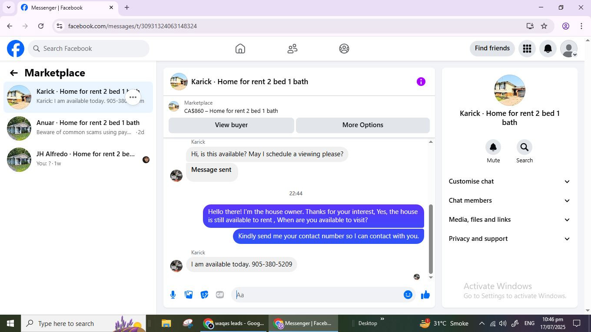The height and width of the screenshot is (332, 591).
Task: Reload the current page
Action: (41, 26)
